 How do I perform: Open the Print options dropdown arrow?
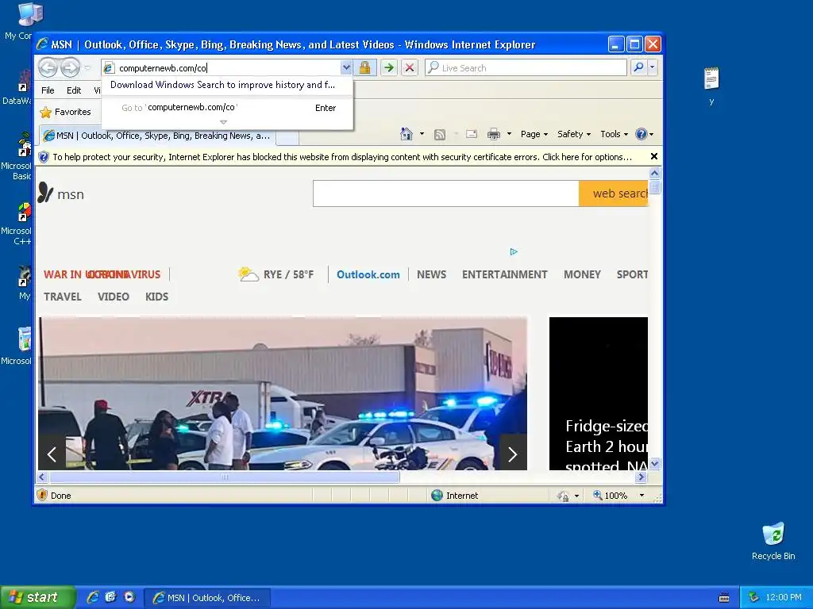click(509, 134)
